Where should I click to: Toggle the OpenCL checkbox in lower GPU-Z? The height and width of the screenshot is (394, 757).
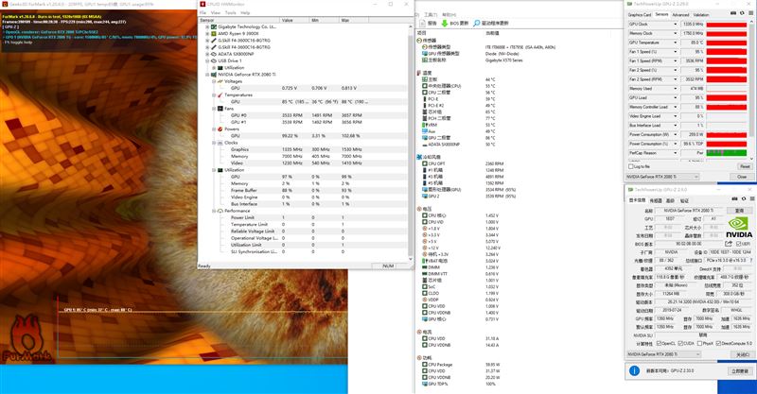click(x=659, y=343)
